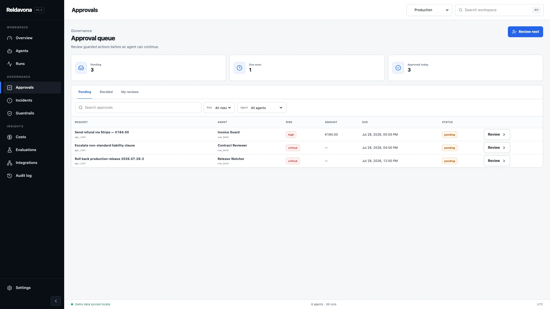Image resolution: width=550 pixels, height=309 pixels.
Task: Click the Contract Reviewer agent name
Action: tap(232, 145)
